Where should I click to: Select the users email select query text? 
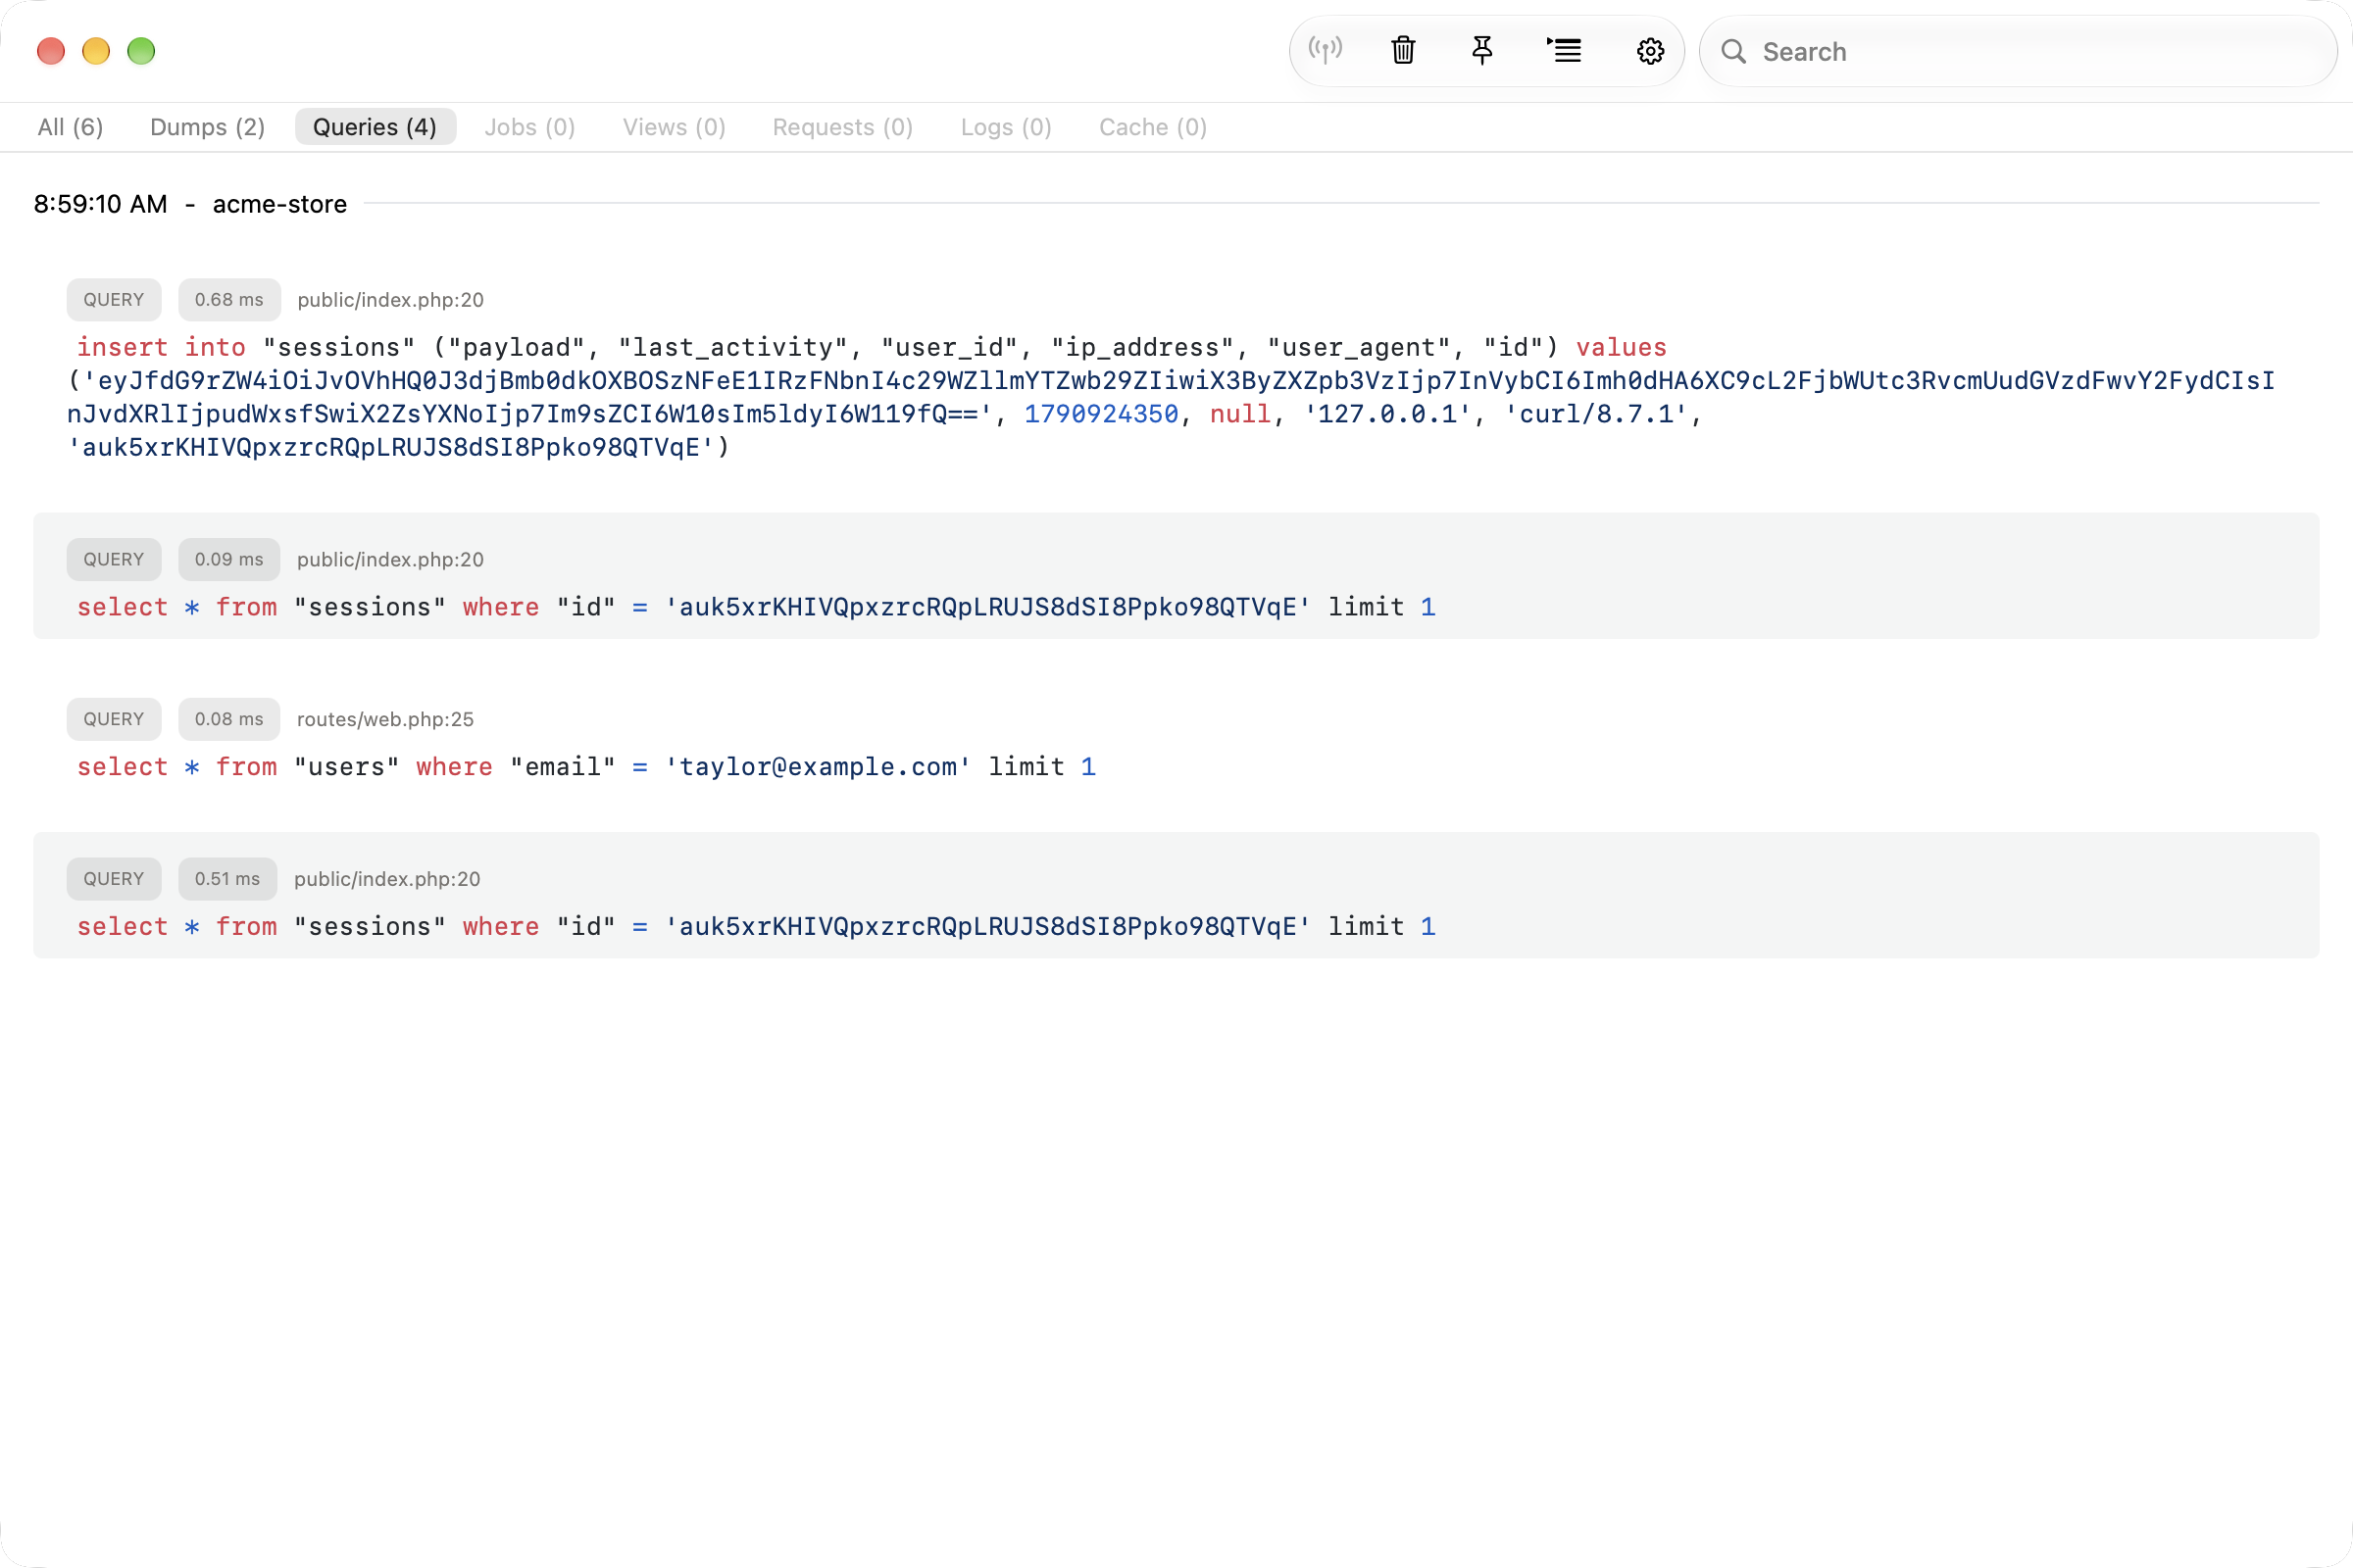point(586,767)
